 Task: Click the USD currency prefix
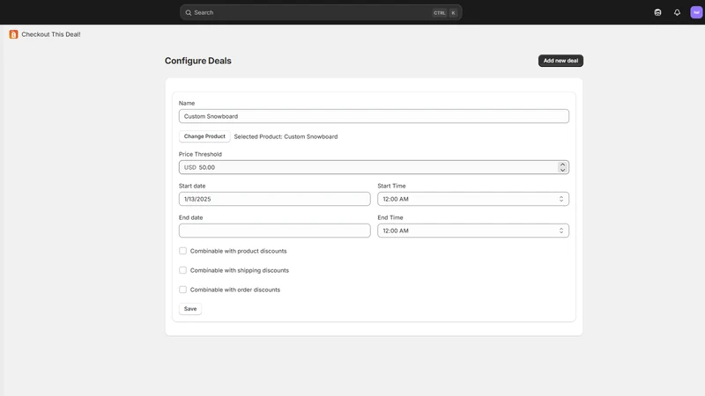pyautogui.click(x=189, y=167)
